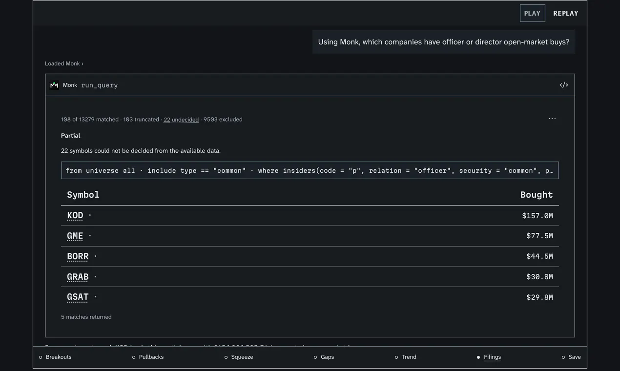This screenshot has height=371, width=620.
Task: Click the Symbol column header
Action: tap(83, 195)
